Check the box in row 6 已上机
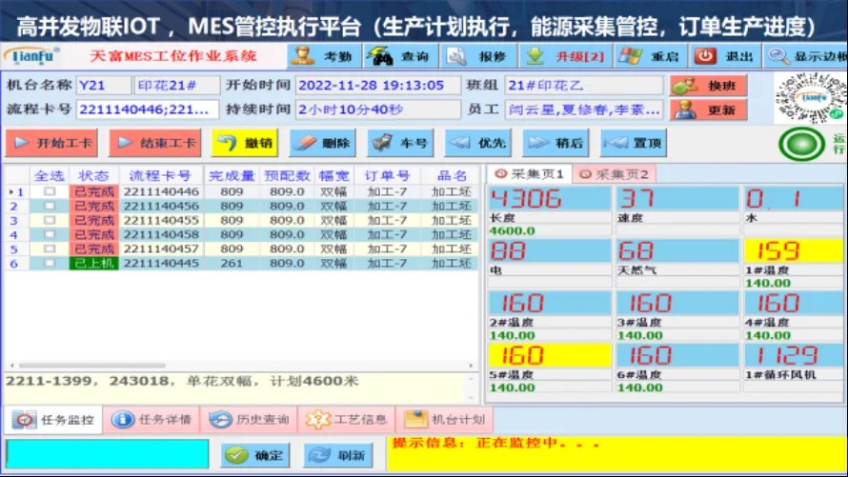This screenshot has height=477, width=848. click(x=49, y=263)
